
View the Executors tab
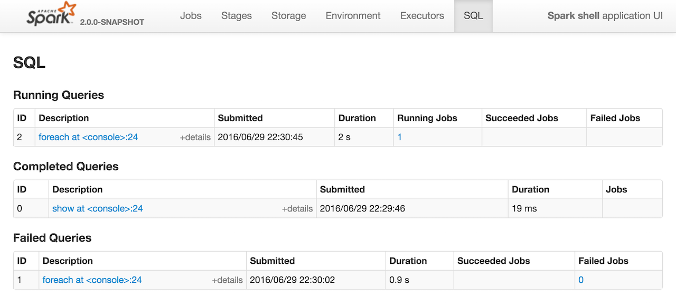point(422,16)
